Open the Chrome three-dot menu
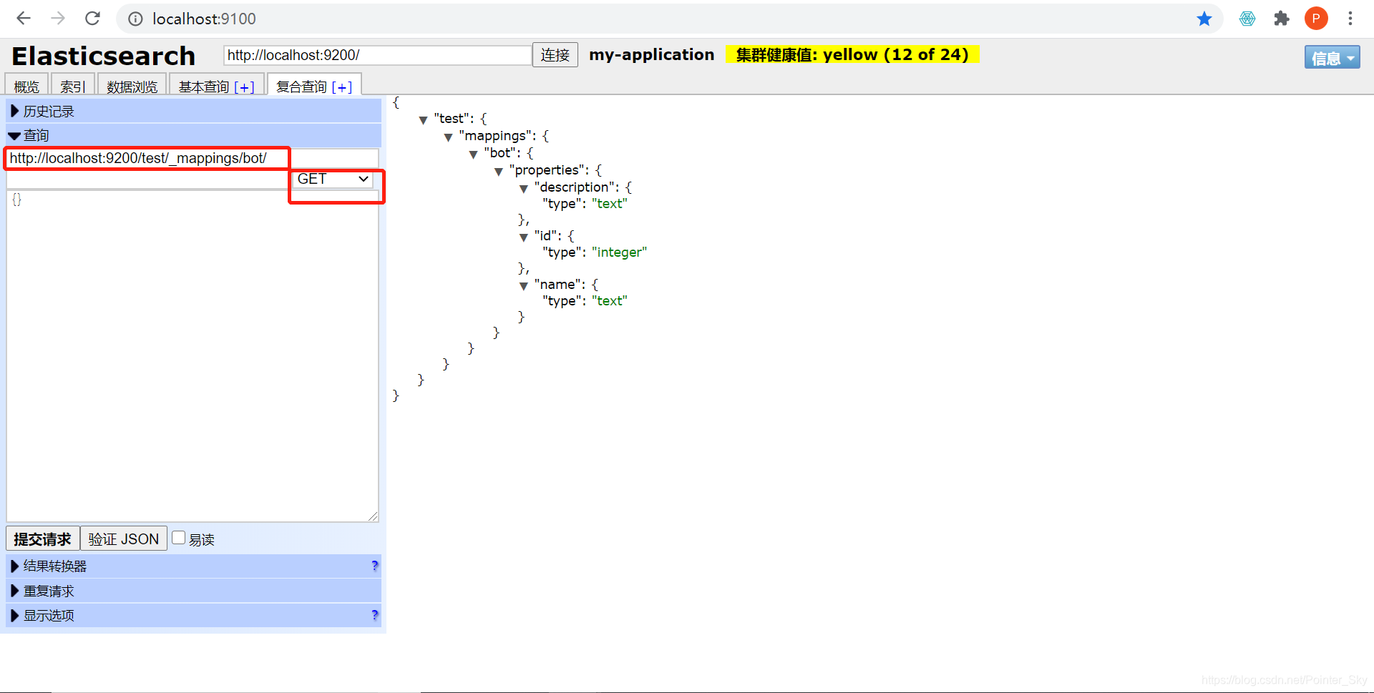This screenshot has height=693, width=1374. click(1350, 19)
